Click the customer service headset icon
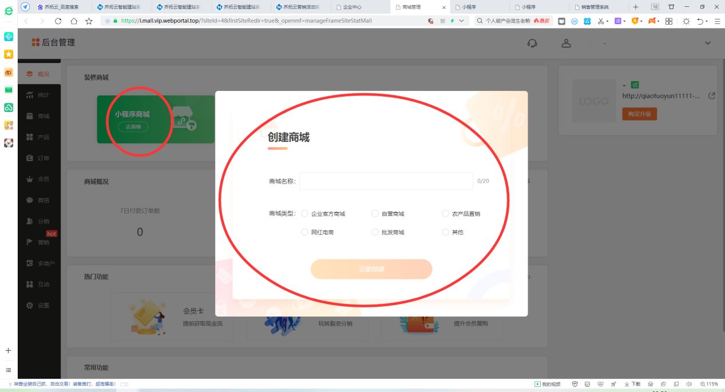Viewport: 725px width, 392px height. click(532, 42)
